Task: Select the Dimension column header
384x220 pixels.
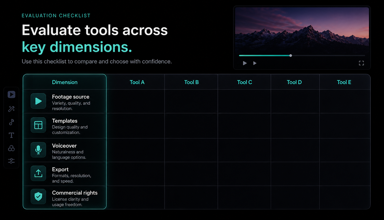Action: tap(65, 82)
